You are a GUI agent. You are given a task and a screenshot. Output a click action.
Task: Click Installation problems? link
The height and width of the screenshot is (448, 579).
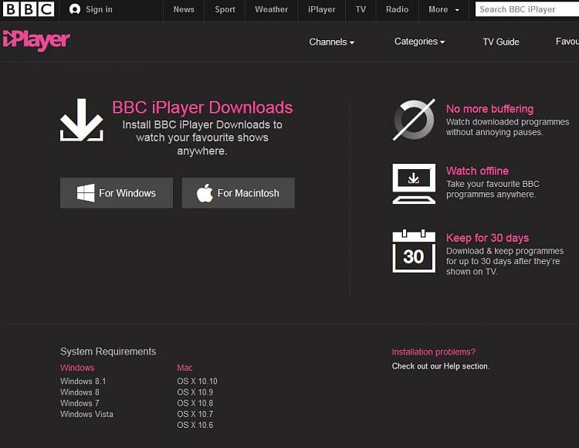click(x=434, y=352)
